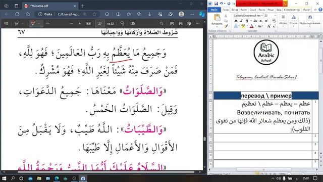Toggle PDF table of contents panel
The height and width of the screenshot is (182, 323).
click(6, 24)
